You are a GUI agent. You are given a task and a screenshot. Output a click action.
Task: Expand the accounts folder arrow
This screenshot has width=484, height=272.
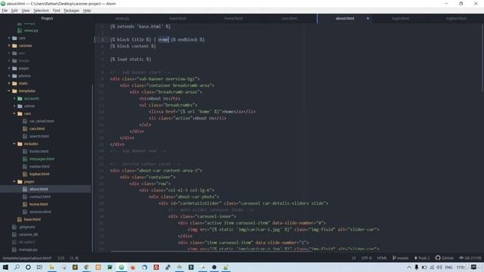14,98
